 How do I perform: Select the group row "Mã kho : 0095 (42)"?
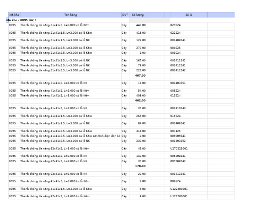21,20
